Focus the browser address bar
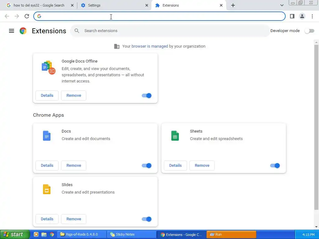The image size is (319, 239). [x=159, y=16]
